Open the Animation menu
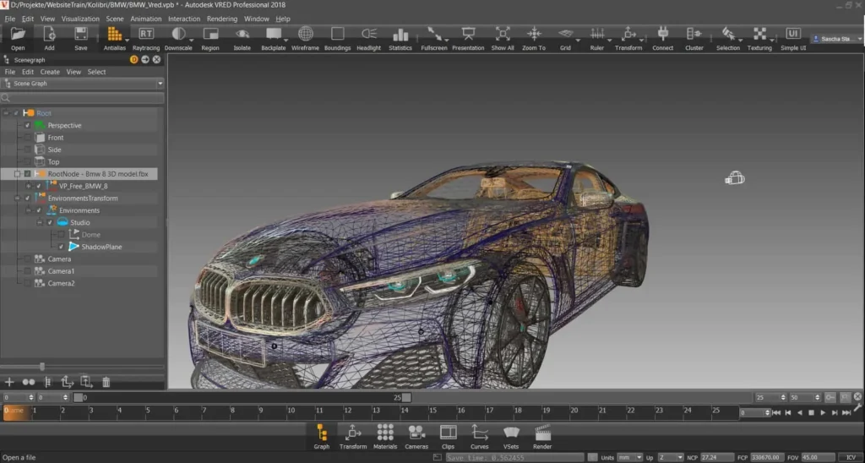 (x=145, y=19)
